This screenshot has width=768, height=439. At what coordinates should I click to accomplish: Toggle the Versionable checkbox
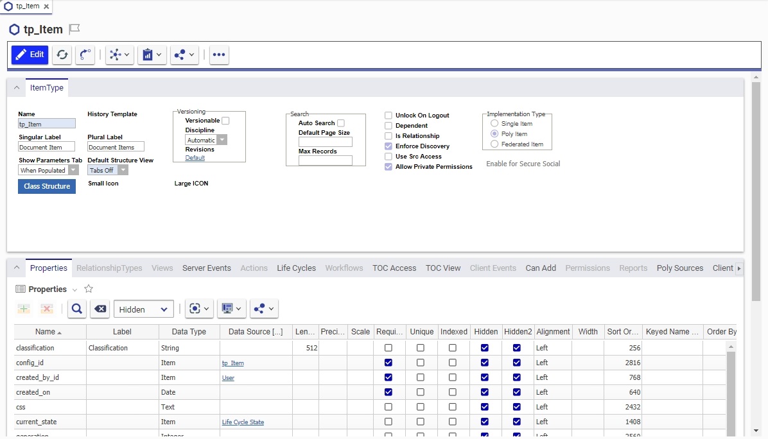click(x=225, y=121)
